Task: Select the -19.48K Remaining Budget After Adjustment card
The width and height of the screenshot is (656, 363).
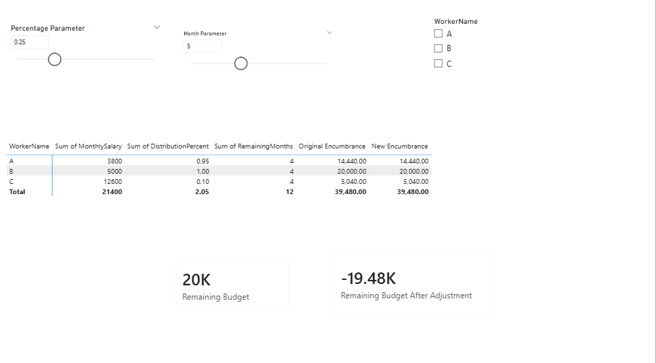Action: pos(411,283)
